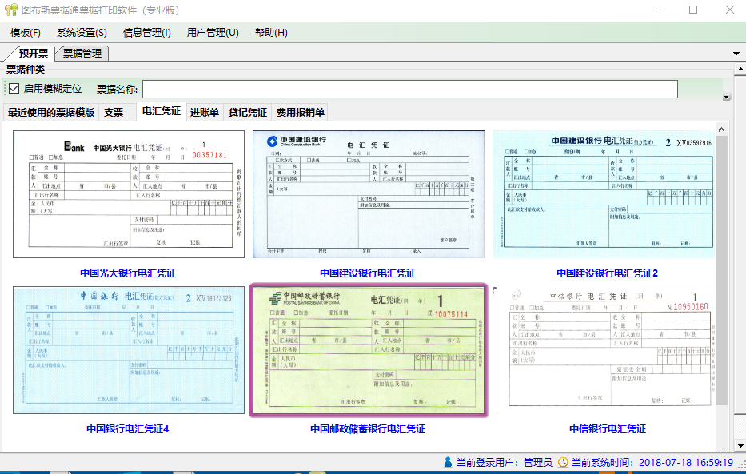Select the 中国邮政储蓄银行 green voucher thumbnail

pos(368,350)
